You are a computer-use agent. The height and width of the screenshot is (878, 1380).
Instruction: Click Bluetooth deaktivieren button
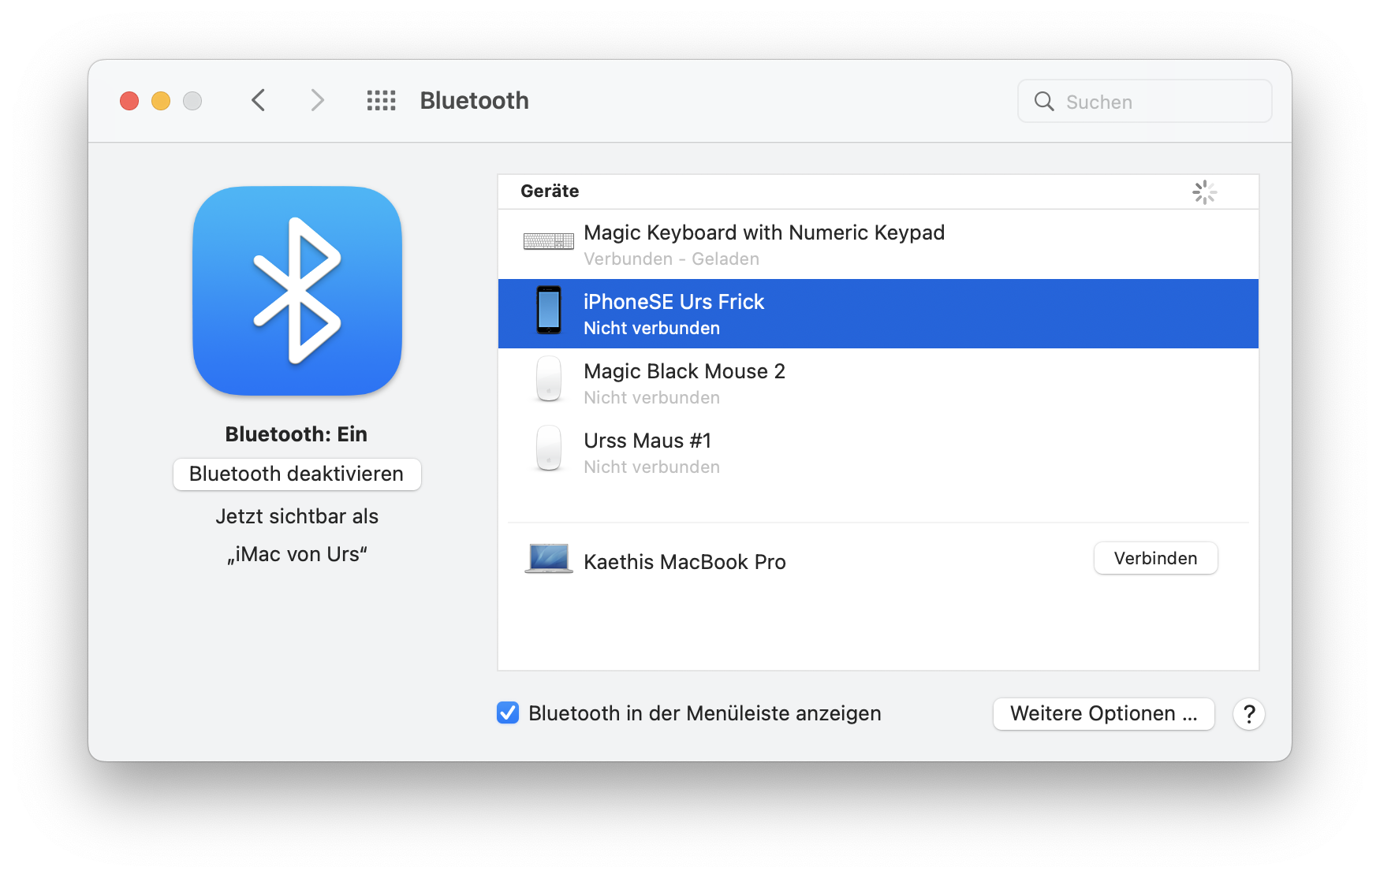297,474
